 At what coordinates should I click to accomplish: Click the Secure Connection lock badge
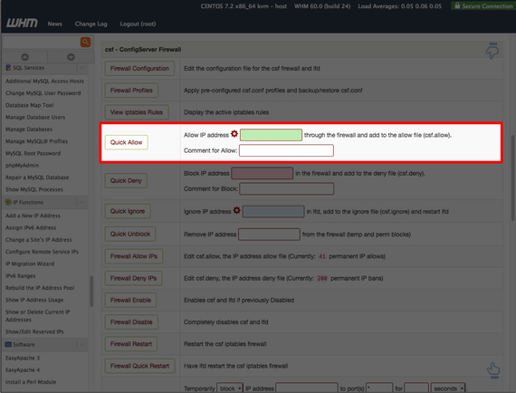click(483, 6)
